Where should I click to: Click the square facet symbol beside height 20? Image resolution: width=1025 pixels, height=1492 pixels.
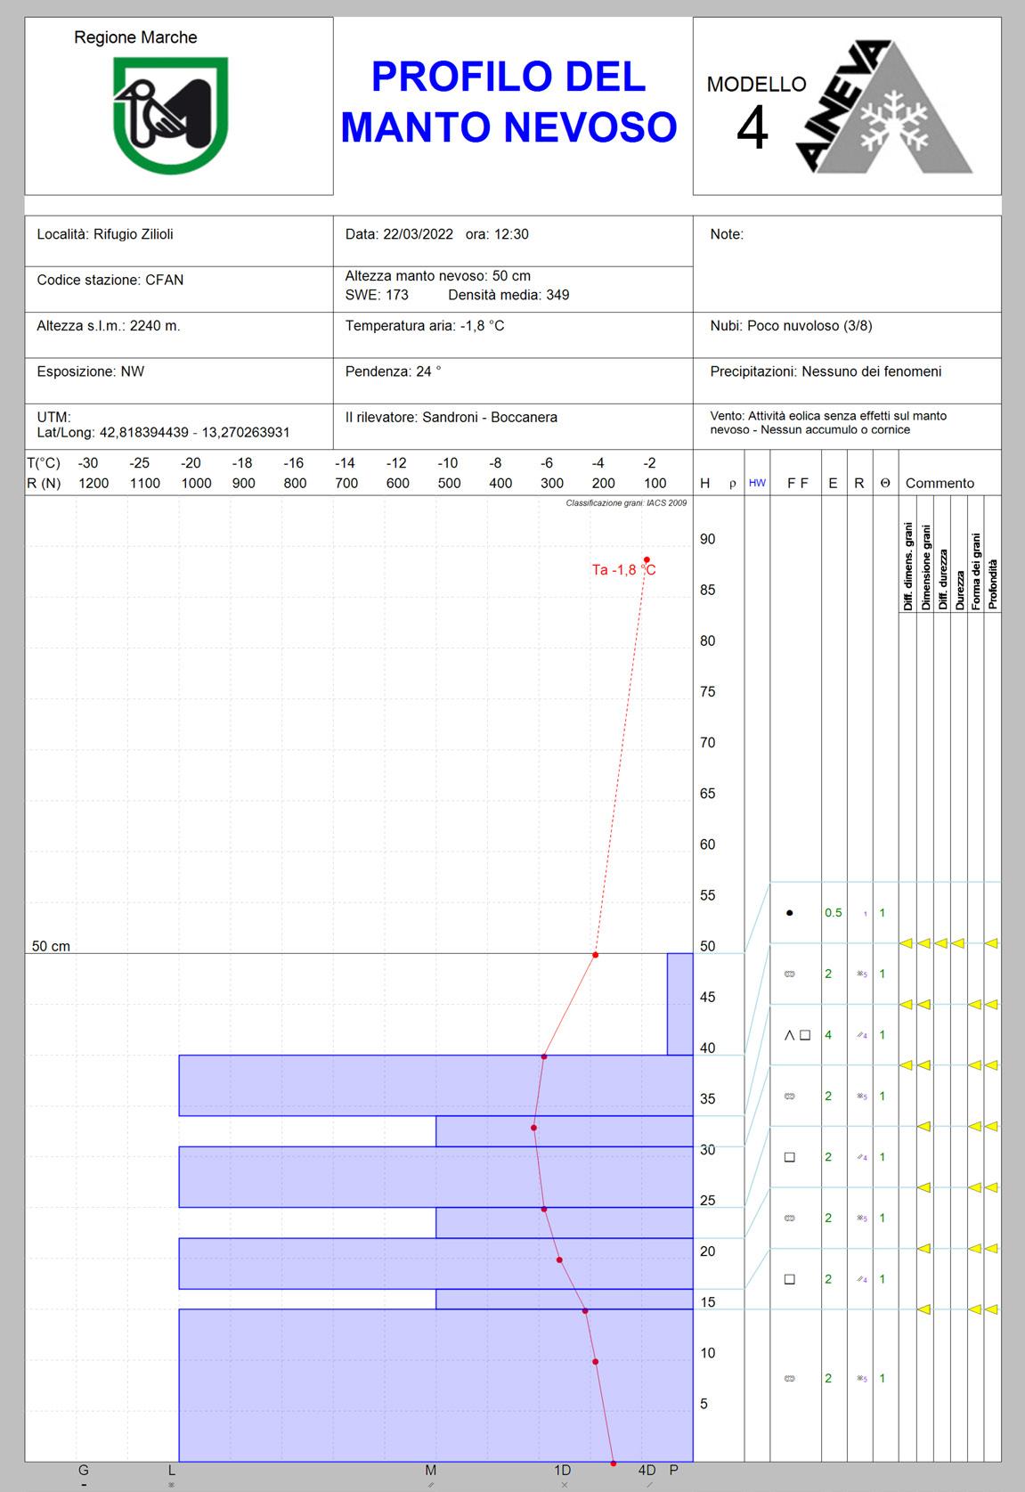(x=789, y=1279)
